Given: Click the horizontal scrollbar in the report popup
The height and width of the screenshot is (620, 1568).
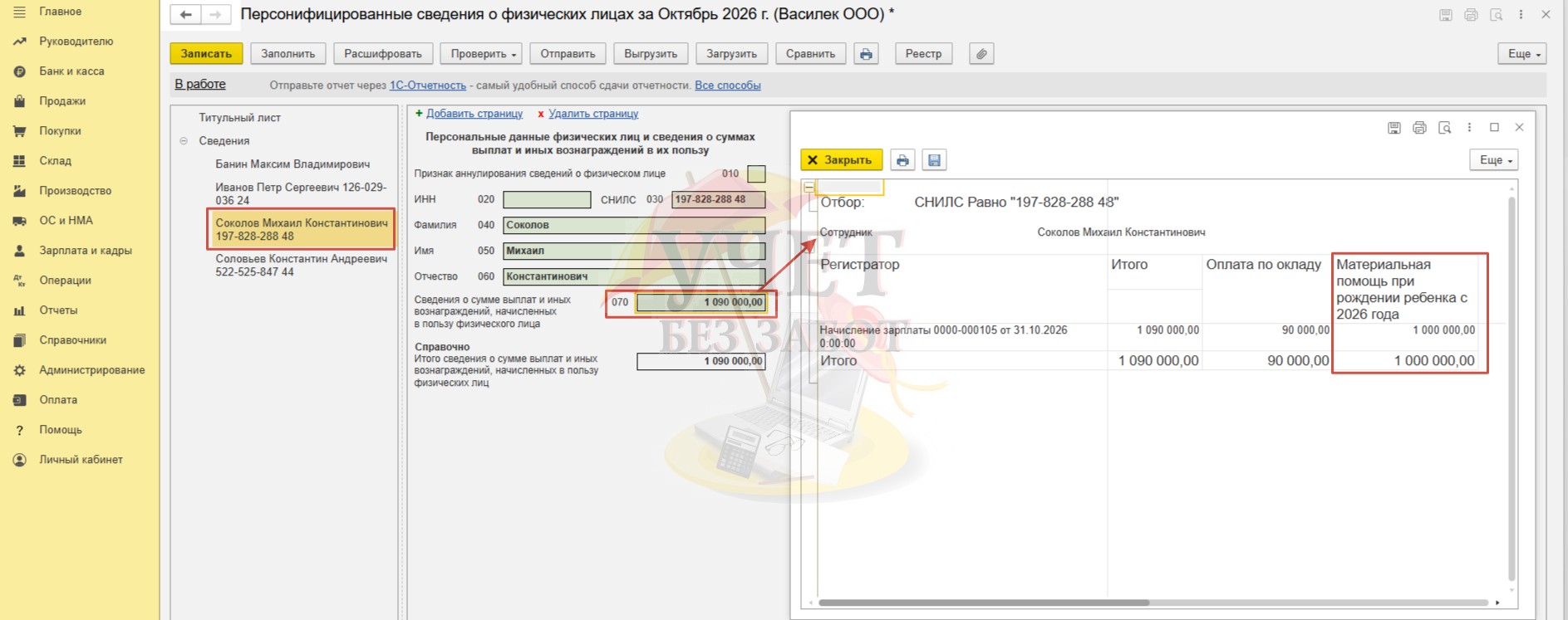Looking at the screenshot, I should (x=984, y=603).
